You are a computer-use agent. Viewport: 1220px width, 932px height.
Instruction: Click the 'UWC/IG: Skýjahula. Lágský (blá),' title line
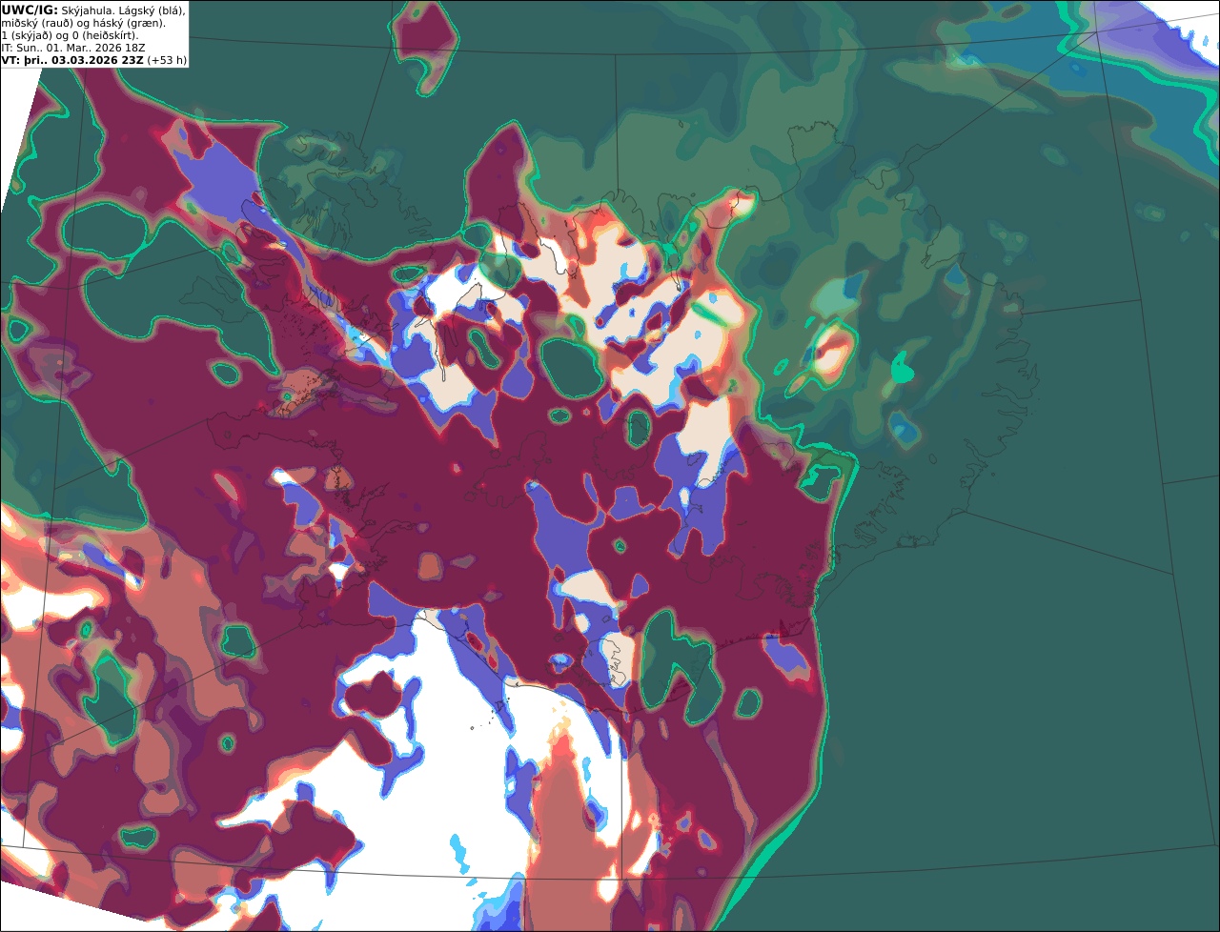coord(93,10)
